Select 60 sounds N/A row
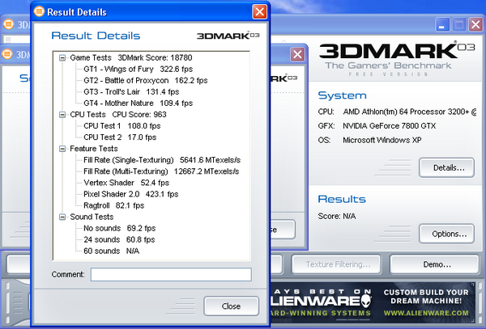This screenshot has height=329, width=486. 111,251
